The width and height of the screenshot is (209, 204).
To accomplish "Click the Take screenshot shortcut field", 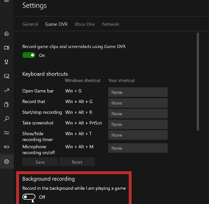I will pyautogui.click(x=138, y=124).
